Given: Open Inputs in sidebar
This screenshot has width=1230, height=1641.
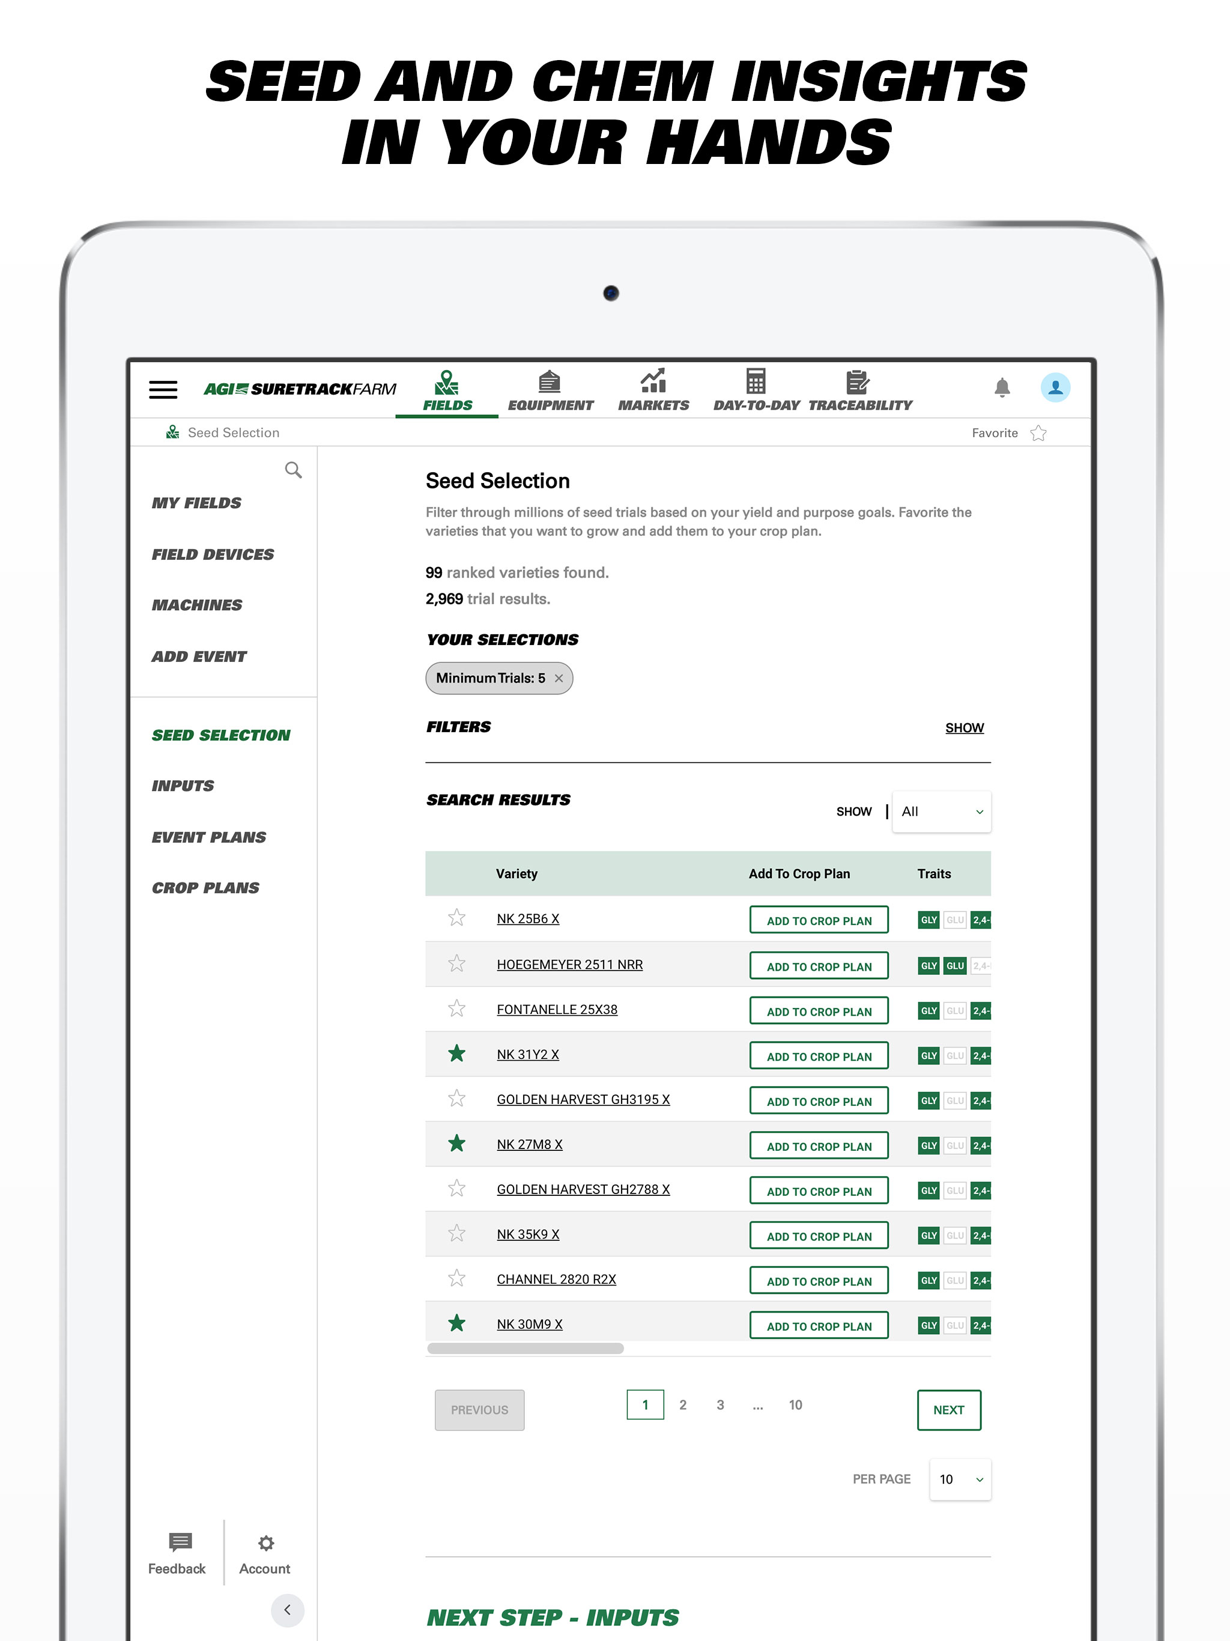Looking at the screenshot, I should click(x=183, y=786).
